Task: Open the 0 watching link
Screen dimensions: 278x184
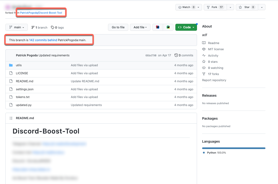Action: 216,68
